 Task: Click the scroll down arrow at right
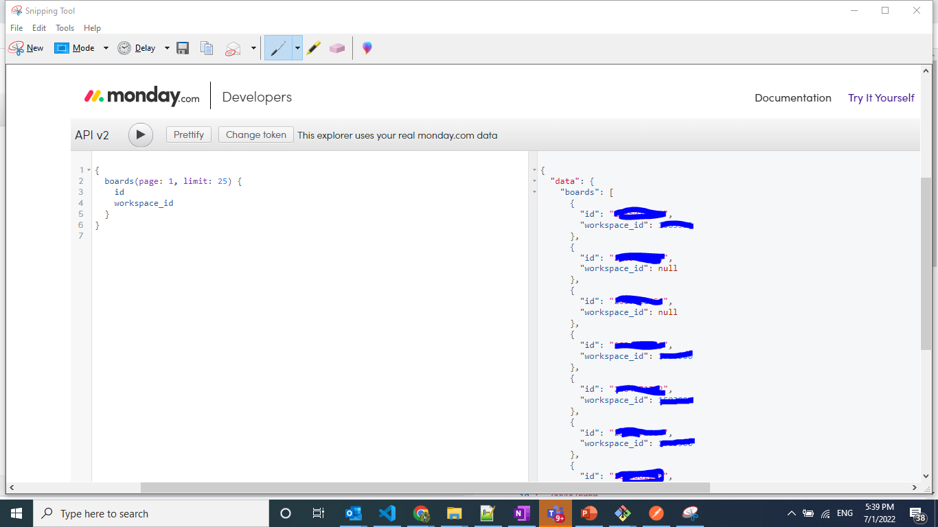click(926, 476)
